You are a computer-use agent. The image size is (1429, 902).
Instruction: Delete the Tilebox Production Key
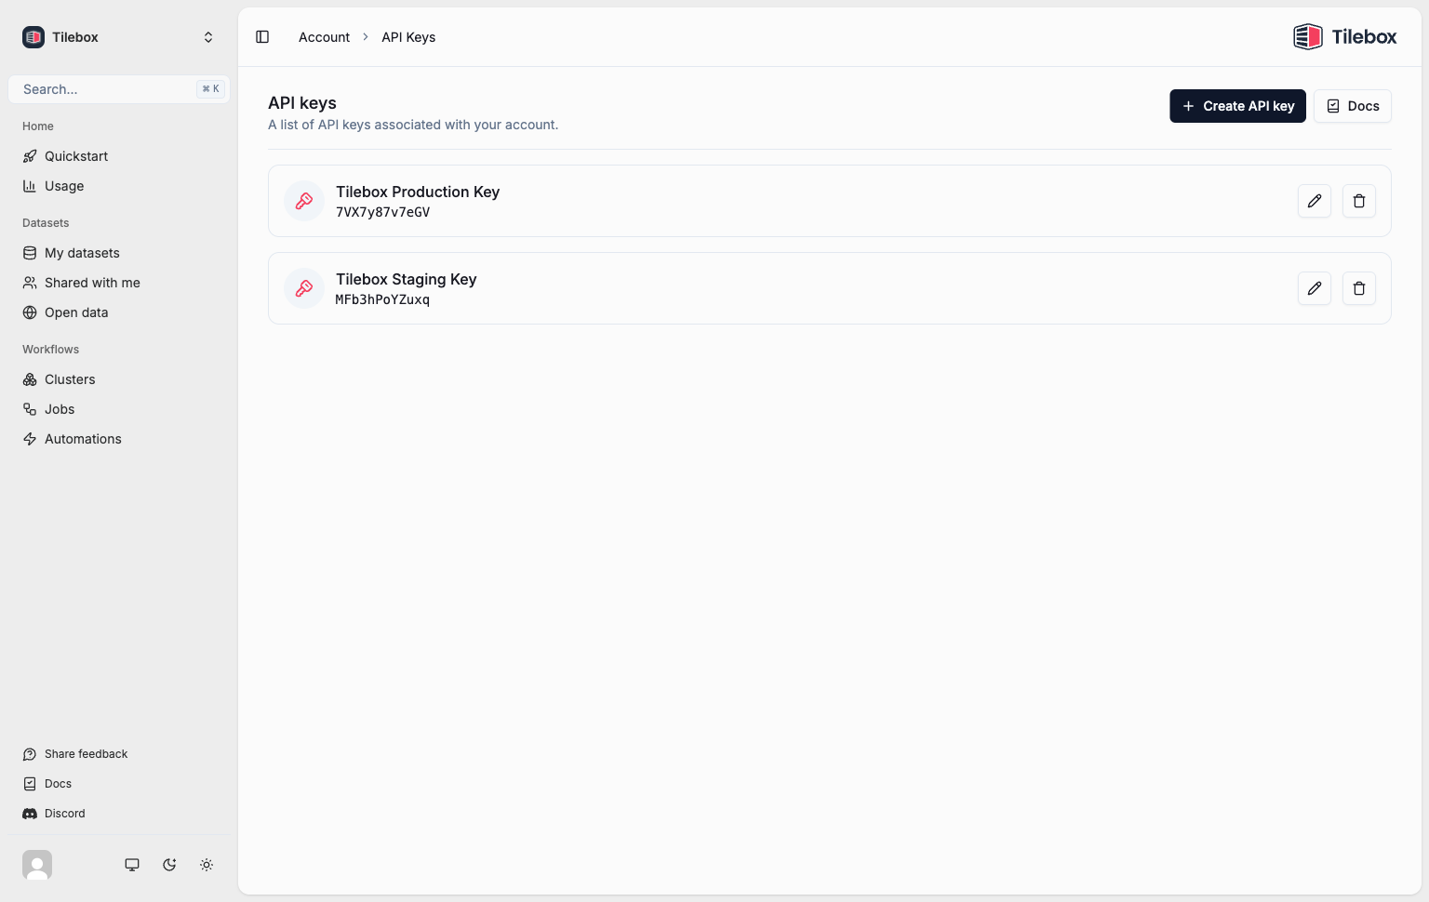tap(1359, 201)
